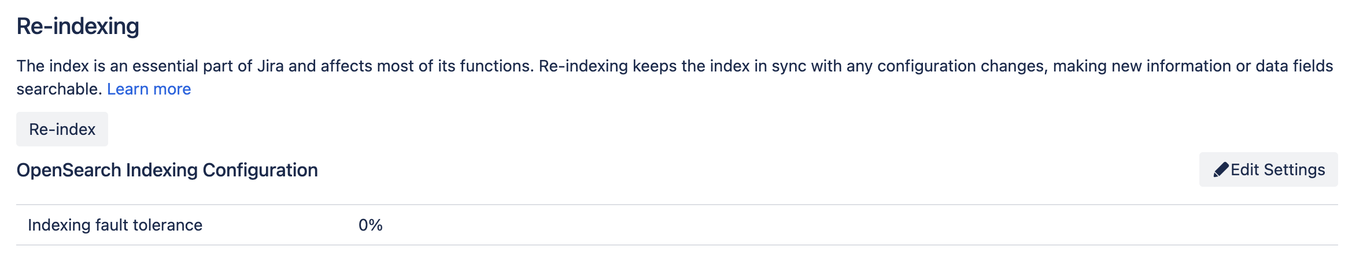The image size is (1352, 264).
Task: Open the Learn more link
Action: click(149, 89)
